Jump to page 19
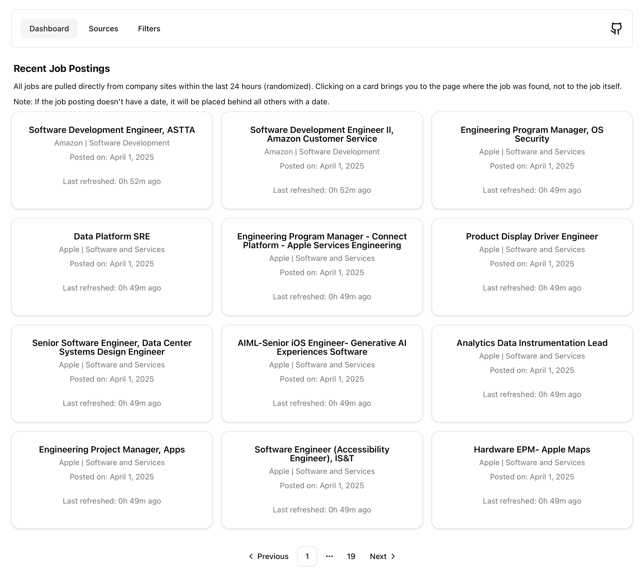Screen dimensions: 643x581 click(x=351, y=556)
